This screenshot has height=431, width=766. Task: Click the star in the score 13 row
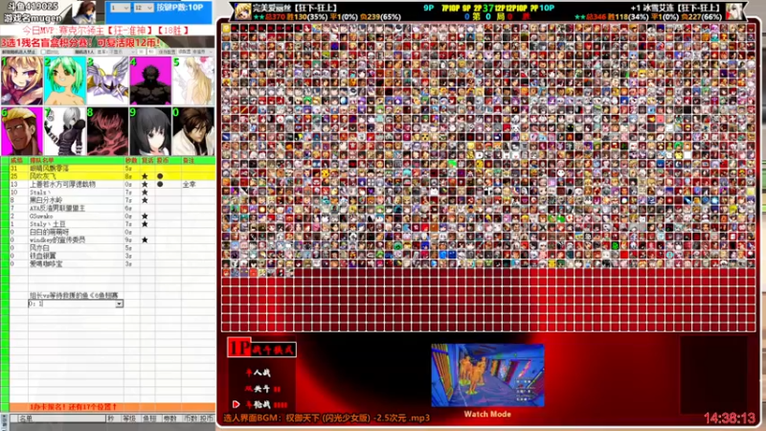pos(145,184)
